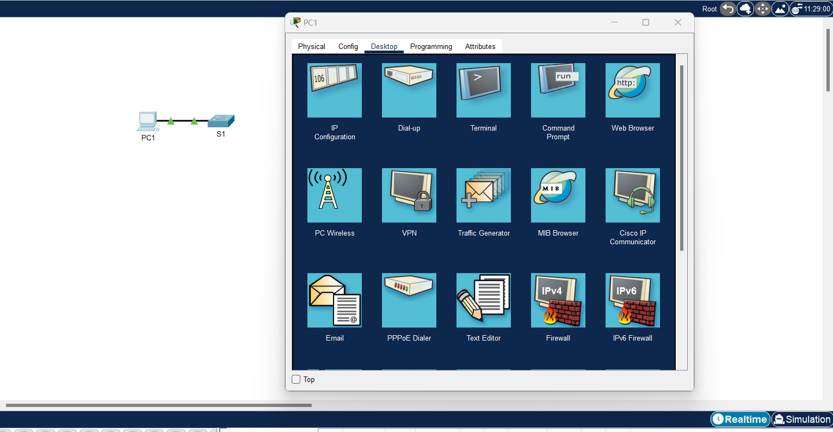Launch the VPN client
The height and width of the screenshot is (432, 833).
pos(409,195)
